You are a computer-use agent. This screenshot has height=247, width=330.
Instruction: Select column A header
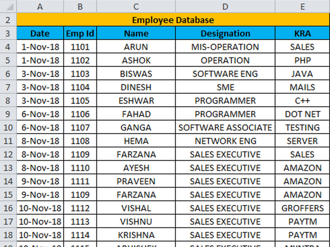point(40,7)
